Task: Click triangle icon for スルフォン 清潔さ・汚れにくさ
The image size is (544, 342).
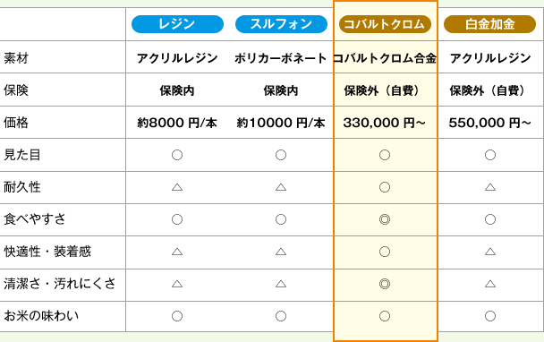Action: tap(281, 284)
